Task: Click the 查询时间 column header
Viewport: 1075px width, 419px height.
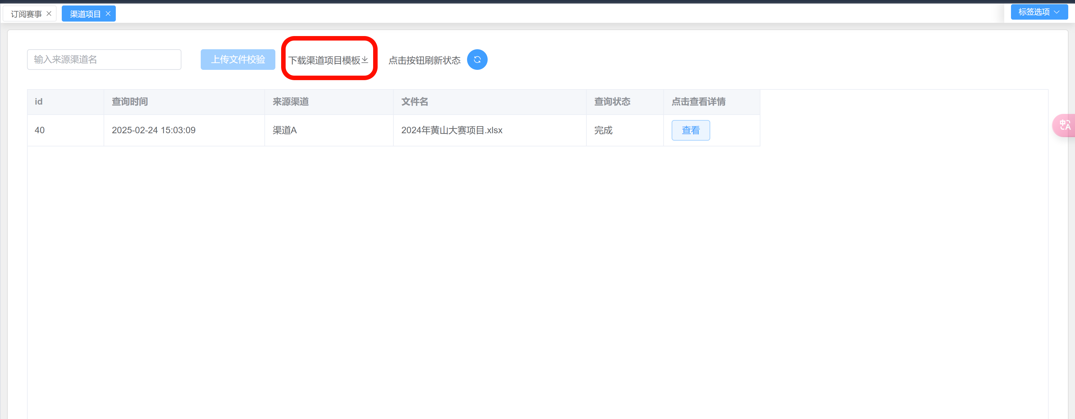Action: (129, 102)
